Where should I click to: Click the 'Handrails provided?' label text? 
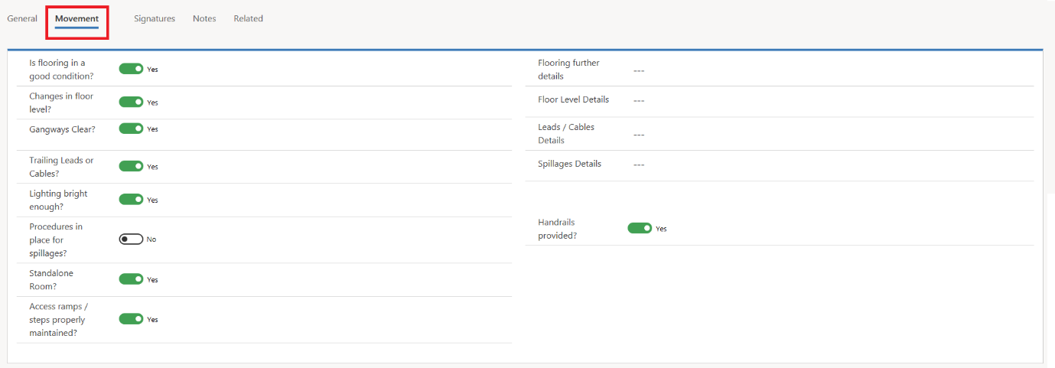click(x=558, y=229)
